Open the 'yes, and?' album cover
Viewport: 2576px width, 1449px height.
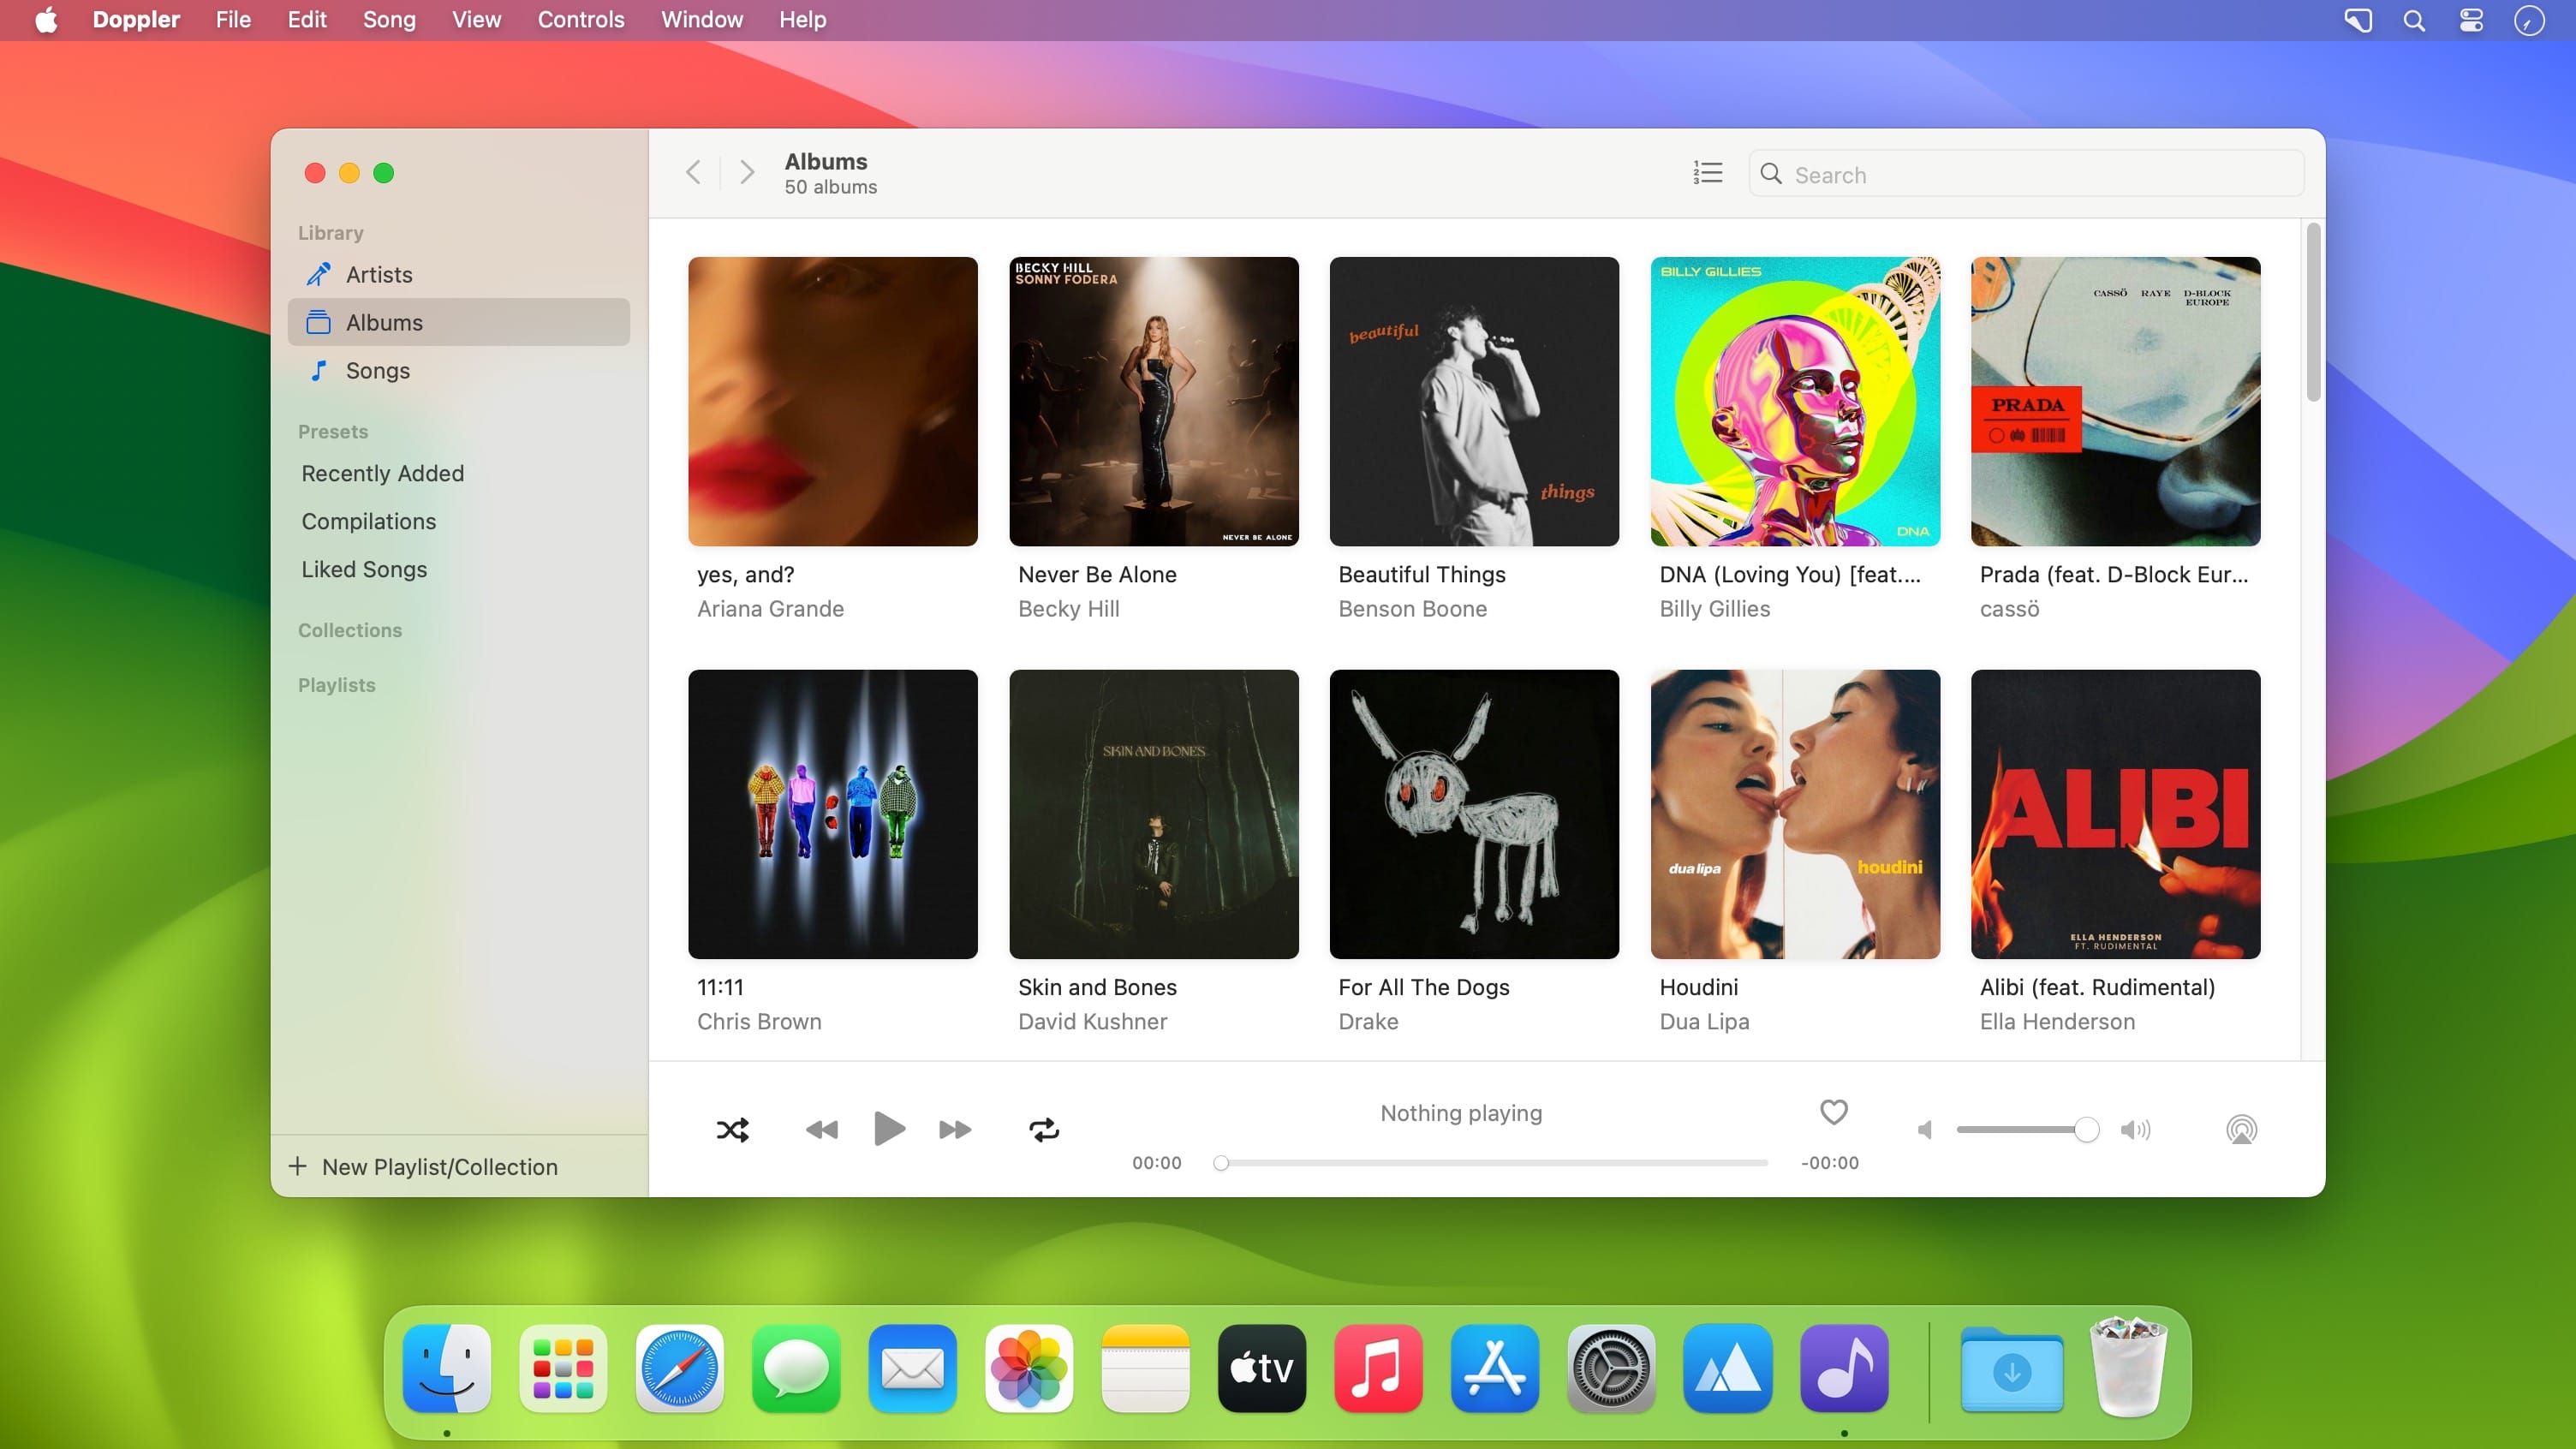[x=833, y=401]
